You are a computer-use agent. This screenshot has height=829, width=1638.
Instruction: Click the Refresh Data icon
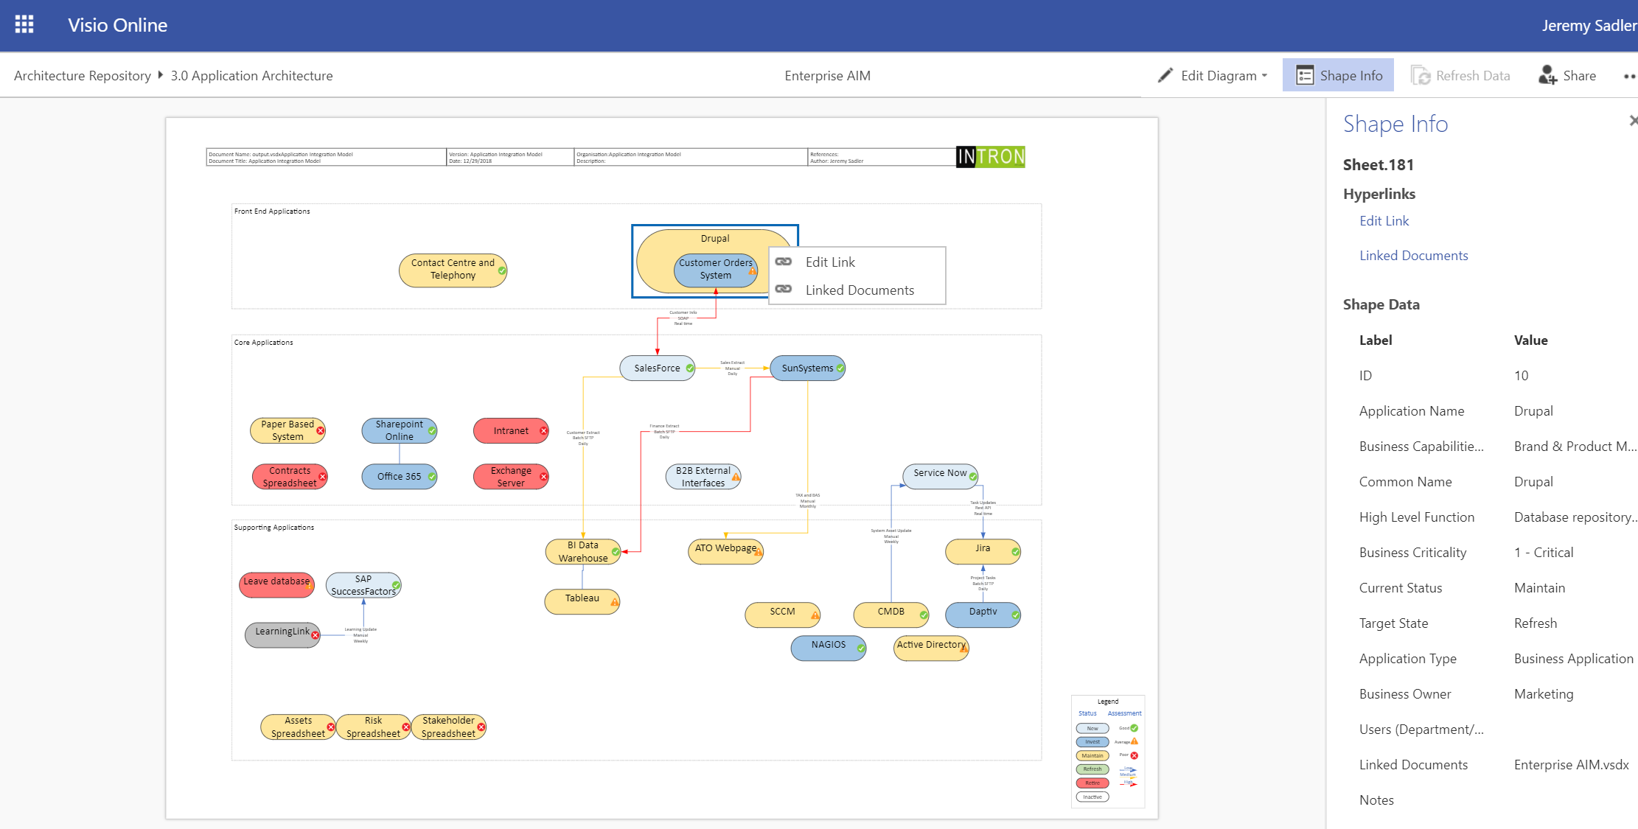(1420, 75)
